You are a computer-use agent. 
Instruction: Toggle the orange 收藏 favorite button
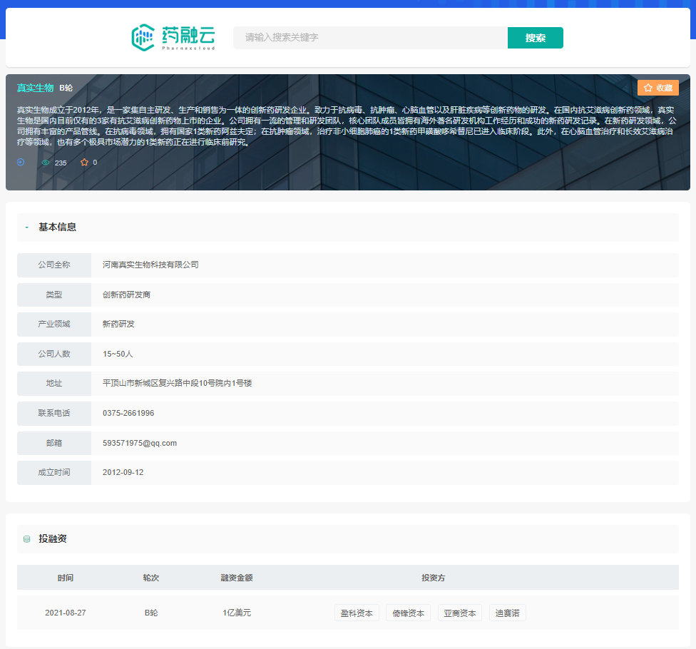click(x=657, y=88)
